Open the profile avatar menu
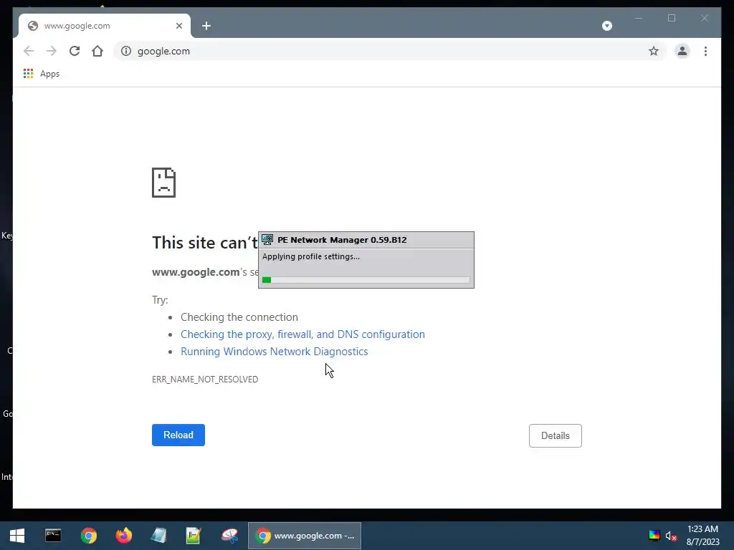The image size is (734, 550). point(682,51)
